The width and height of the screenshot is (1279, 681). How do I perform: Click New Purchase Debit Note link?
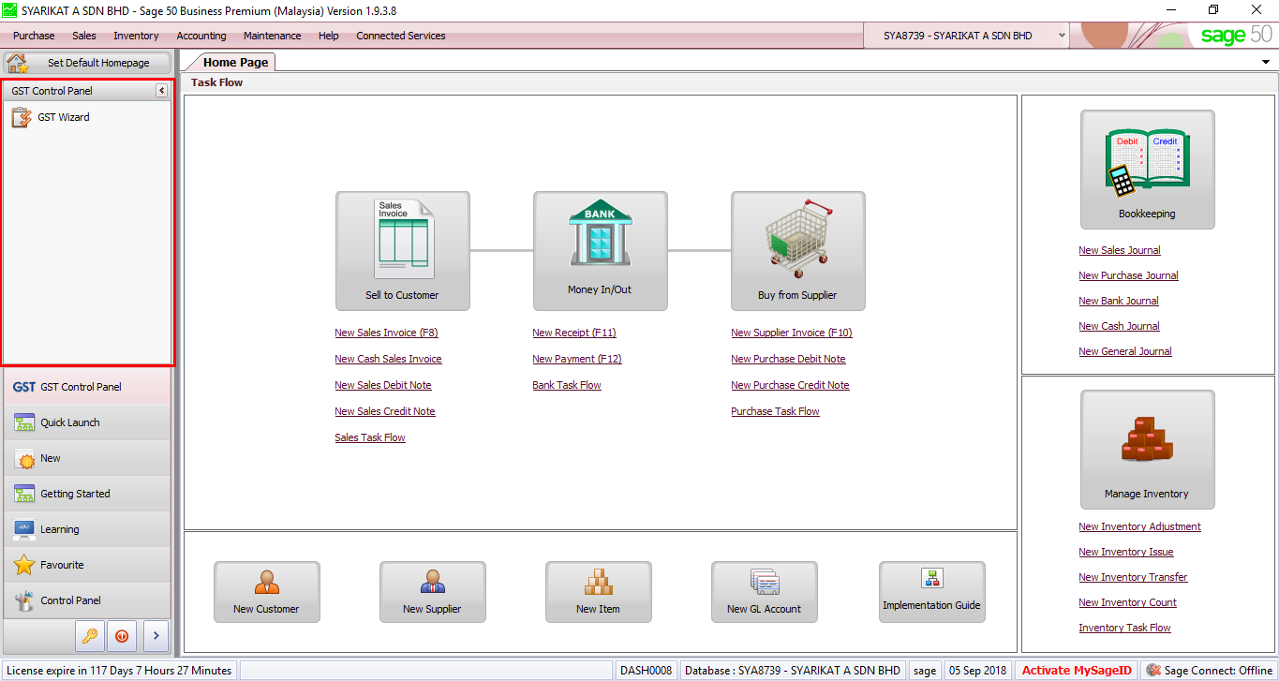point(788,359)
